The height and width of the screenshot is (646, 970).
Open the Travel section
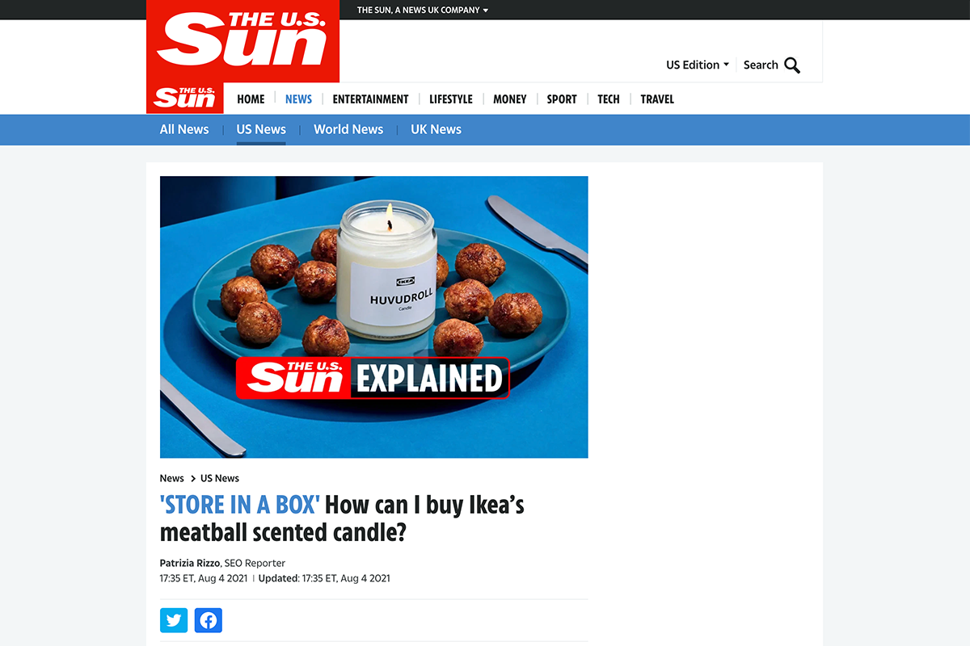[x=657, y=99]
